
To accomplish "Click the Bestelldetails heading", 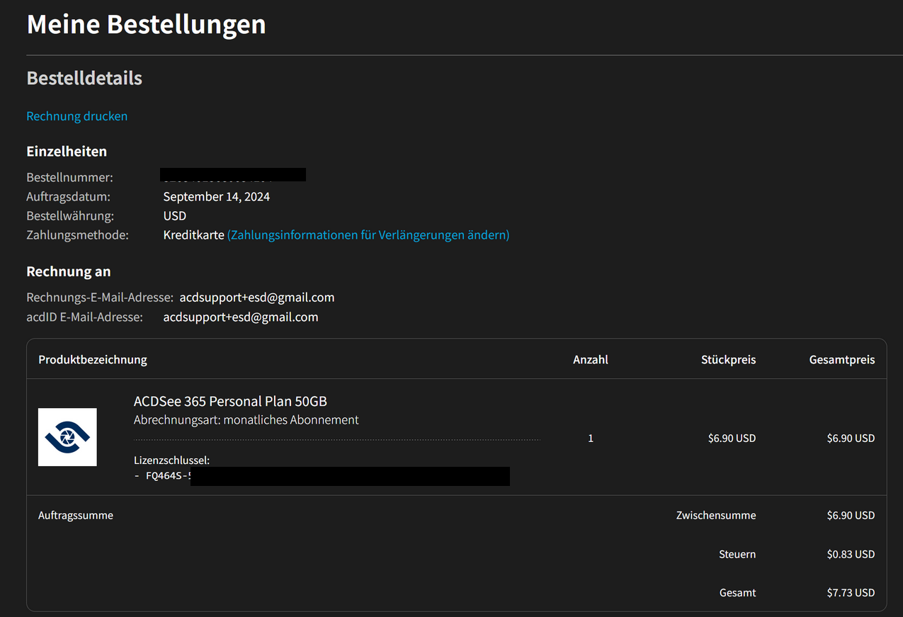I will point(84,78).
